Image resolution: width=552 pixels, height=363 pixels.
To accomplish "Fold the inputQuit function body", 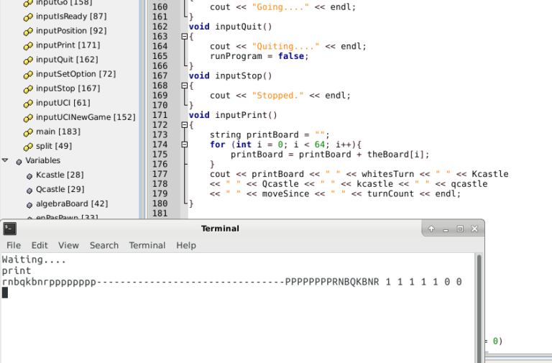I will pos(184,37).
